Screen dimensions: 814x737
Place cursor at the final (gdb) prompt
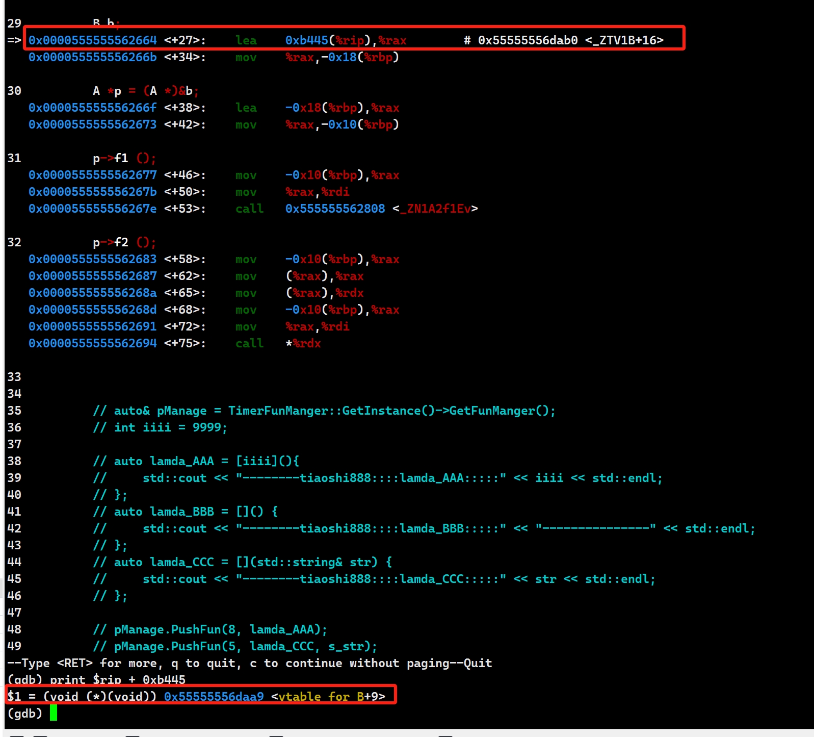click(54, 713)
